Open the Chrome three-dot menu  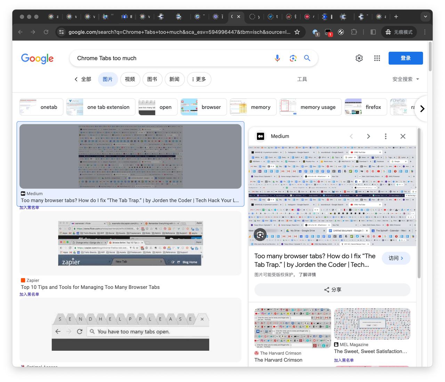coord(424,32)
